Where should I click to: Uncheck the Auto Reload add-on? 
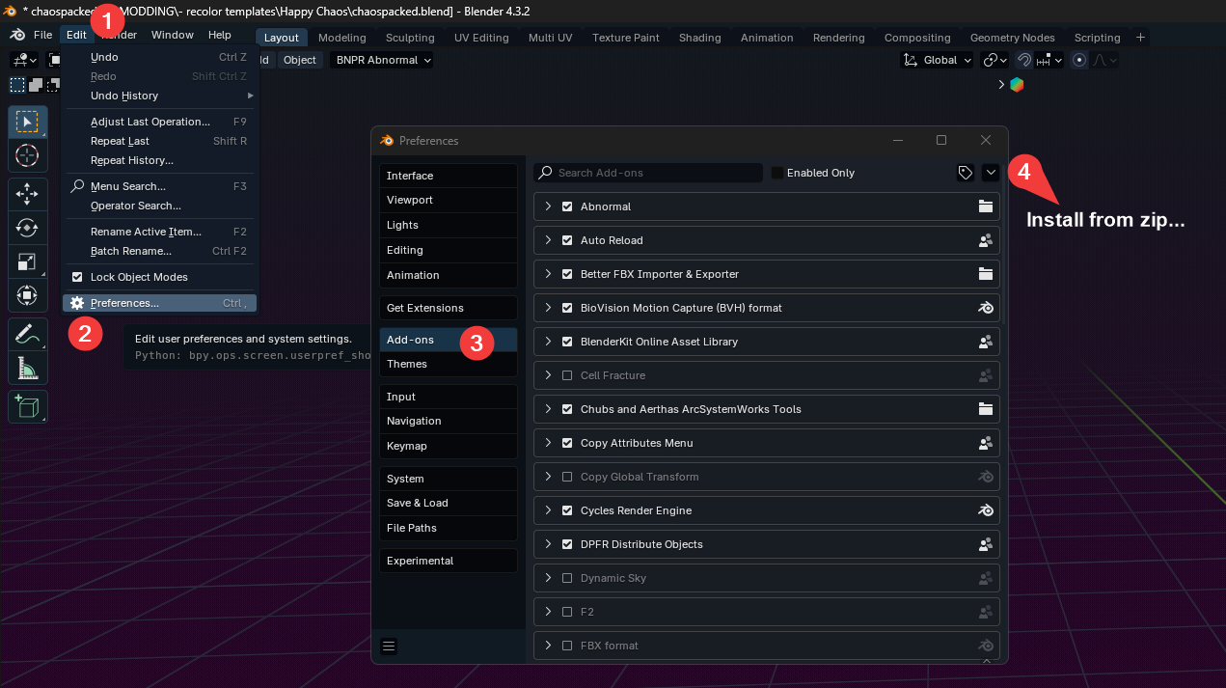coord(567,240)
